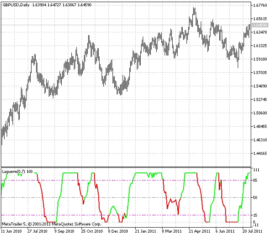Image resolution: width=273 pixels, height=236 pixels.
Task: Click the 1.52745 price scale value
Action: click(x=260, y=99)
